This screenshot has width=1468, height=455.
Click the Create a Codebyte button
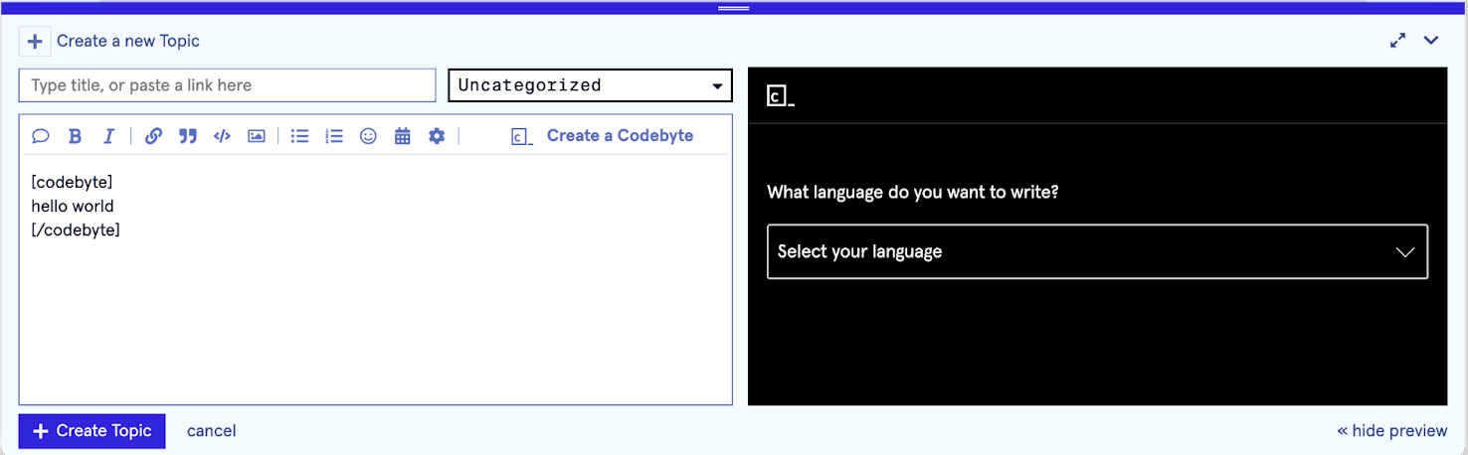pos(603,136)
